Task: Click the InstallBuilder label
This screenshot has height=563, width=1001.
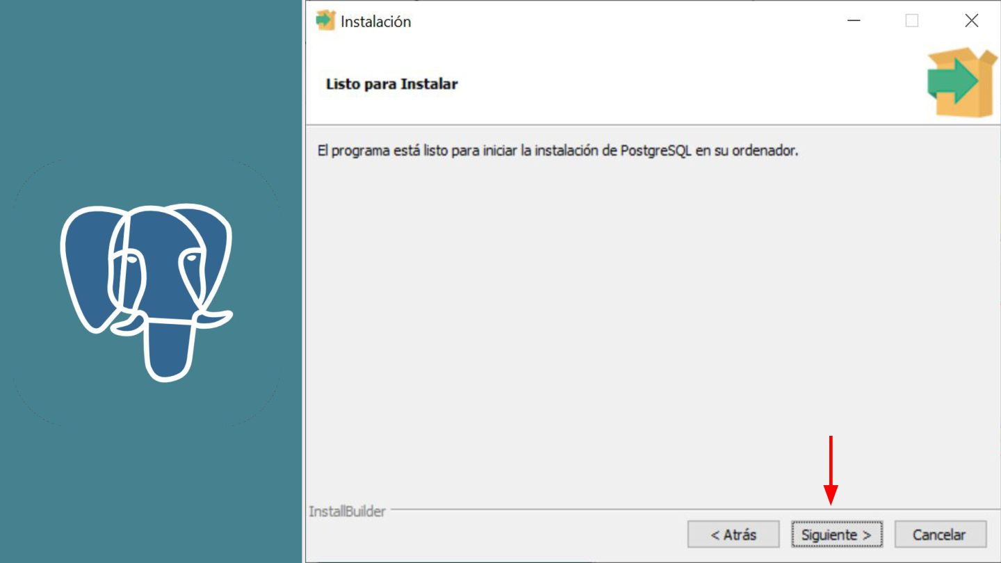Action: [x=347, y=512]
